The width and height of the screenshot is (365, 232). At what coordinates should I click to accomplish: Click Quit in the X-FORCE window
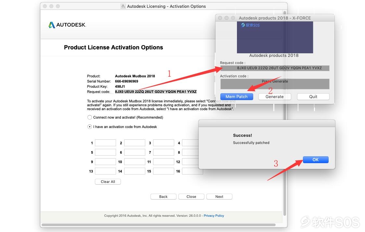tap(313, 97)
